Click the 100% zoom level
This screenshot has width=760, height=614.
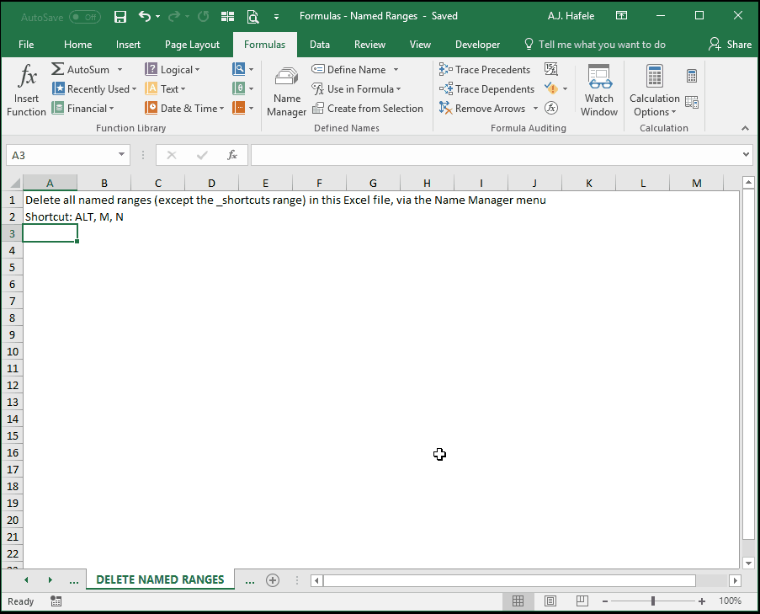[x=730, y=601]
